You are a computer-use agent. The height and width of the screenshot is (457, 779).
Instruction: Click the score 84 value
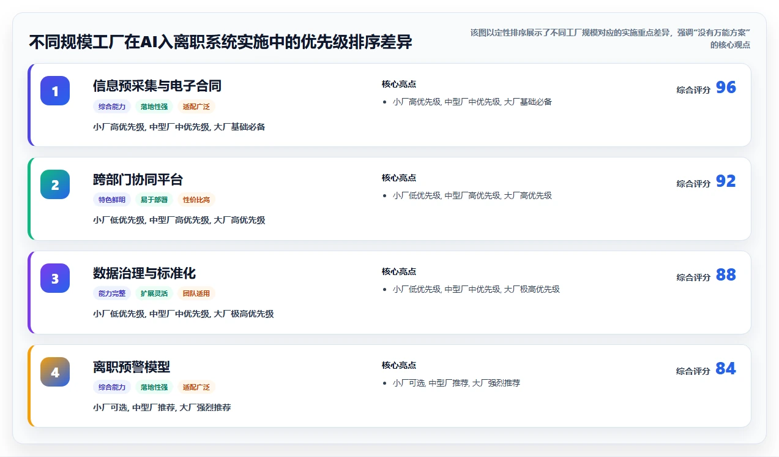(x=726, y=369)
